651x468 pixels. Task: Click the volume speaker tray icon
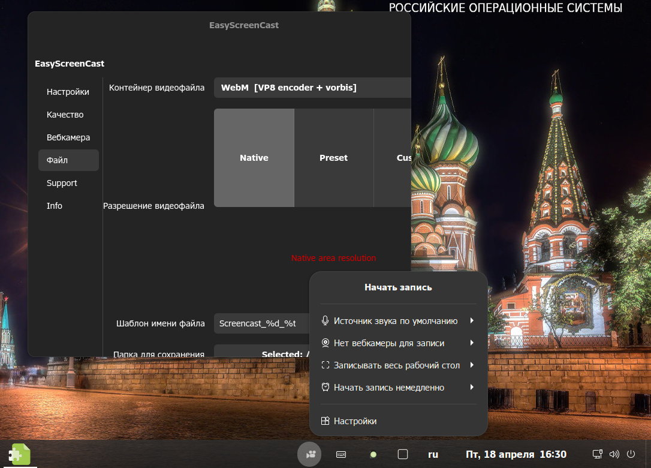pyautogui.click(x=614, y=454)
